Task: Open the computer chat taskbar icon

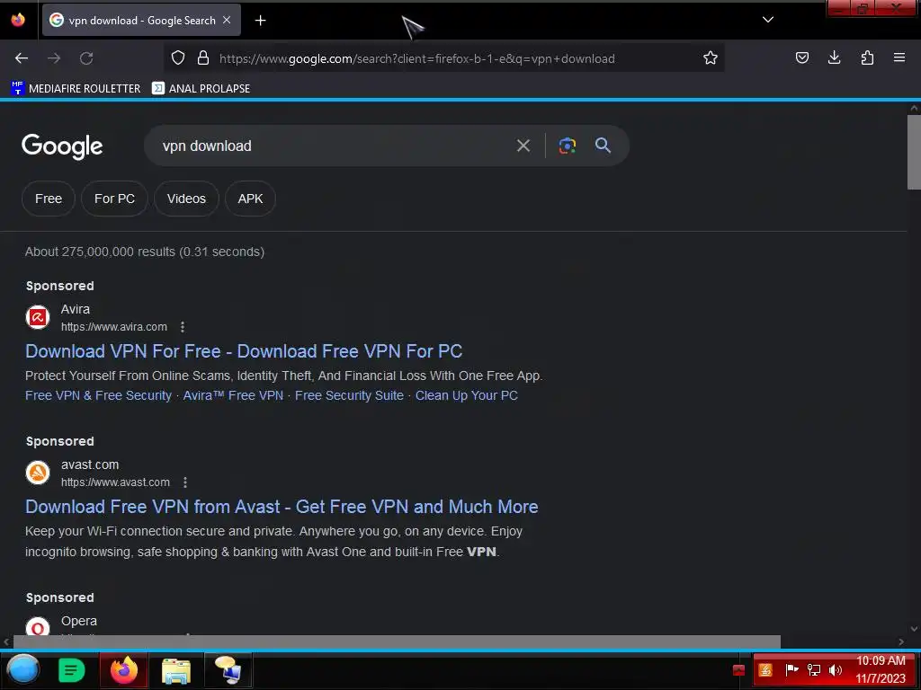Action: 228,670
